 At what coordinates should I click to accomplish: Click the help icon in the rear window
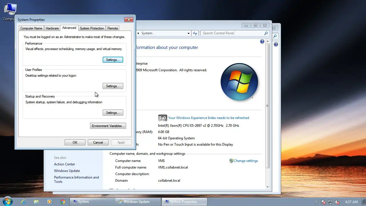[276, 45]
